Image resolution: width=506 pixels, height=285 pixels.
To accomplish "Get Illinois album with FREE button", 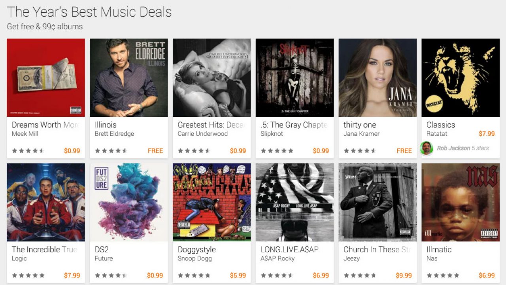I will (155, 151).
